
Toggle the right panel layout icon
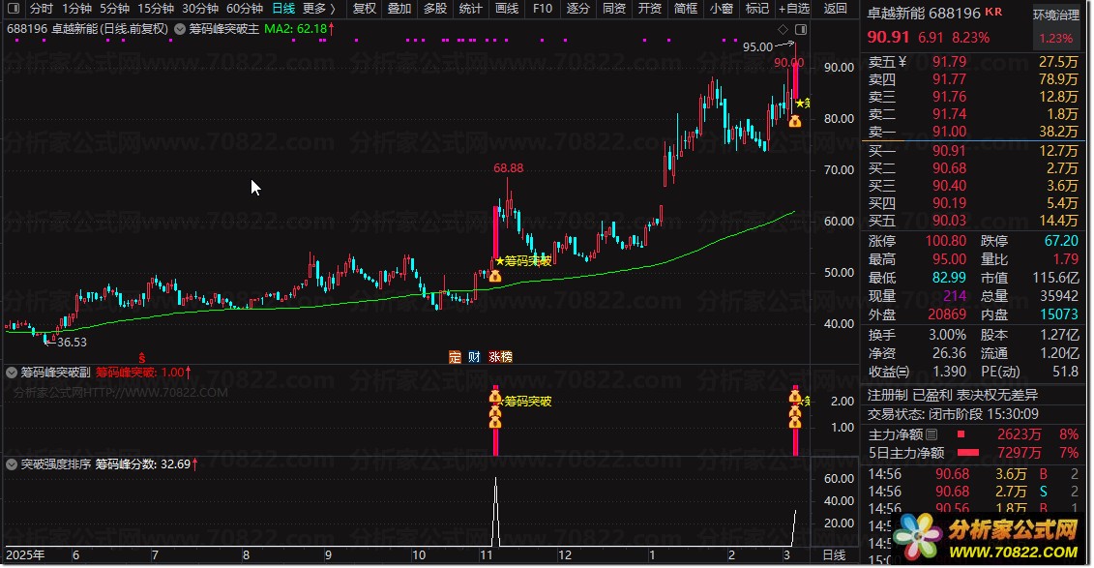pos(801,29)
